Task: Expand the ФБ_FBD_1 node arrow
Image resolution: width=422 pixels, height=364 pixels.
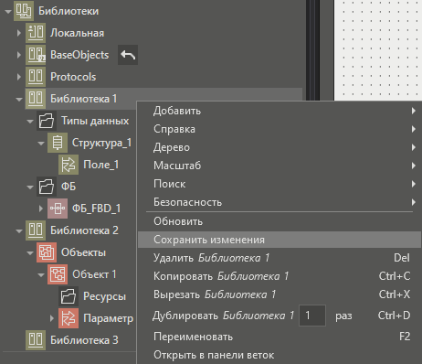Action: click(41, 209)
